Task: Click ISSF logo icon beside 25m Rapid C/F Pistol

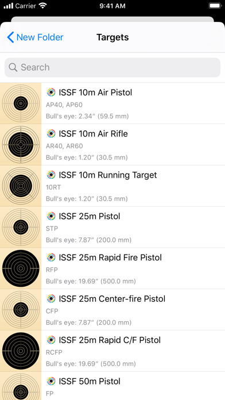Action: click(x=51, y=340)
